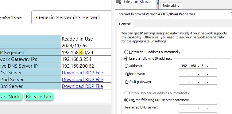Image resolution: width=232 pixels, height=114 pixels.
Task: Switch to the Networking tab
Action: point(171,6)
